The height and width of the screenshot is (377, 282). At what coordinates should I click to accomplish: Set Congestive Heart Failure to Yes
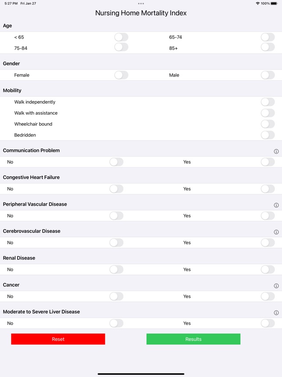(268, 188)
